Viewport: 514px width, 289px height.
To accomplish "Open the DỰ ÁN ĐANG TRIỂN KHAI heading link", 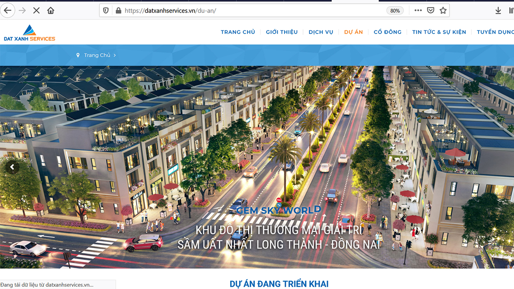I will click(279, 284).
